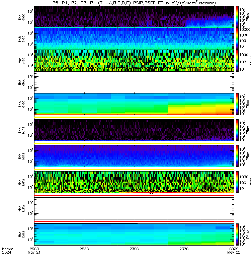This screenshot has width=251, height=268.
Task: Click the color bar beside thc ions panel
Action: 237,182
